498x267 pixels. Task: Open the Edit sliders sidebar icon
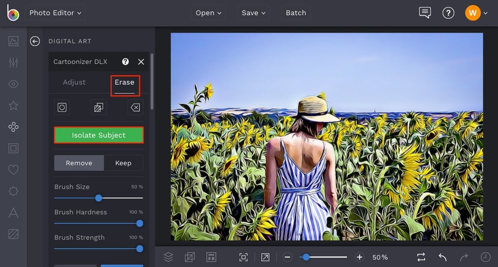pyautogui.click(x=13, y=63)
